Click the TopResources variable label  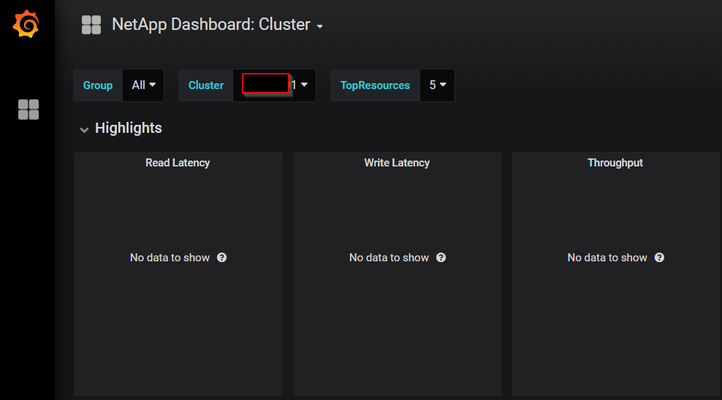(375, 85)
